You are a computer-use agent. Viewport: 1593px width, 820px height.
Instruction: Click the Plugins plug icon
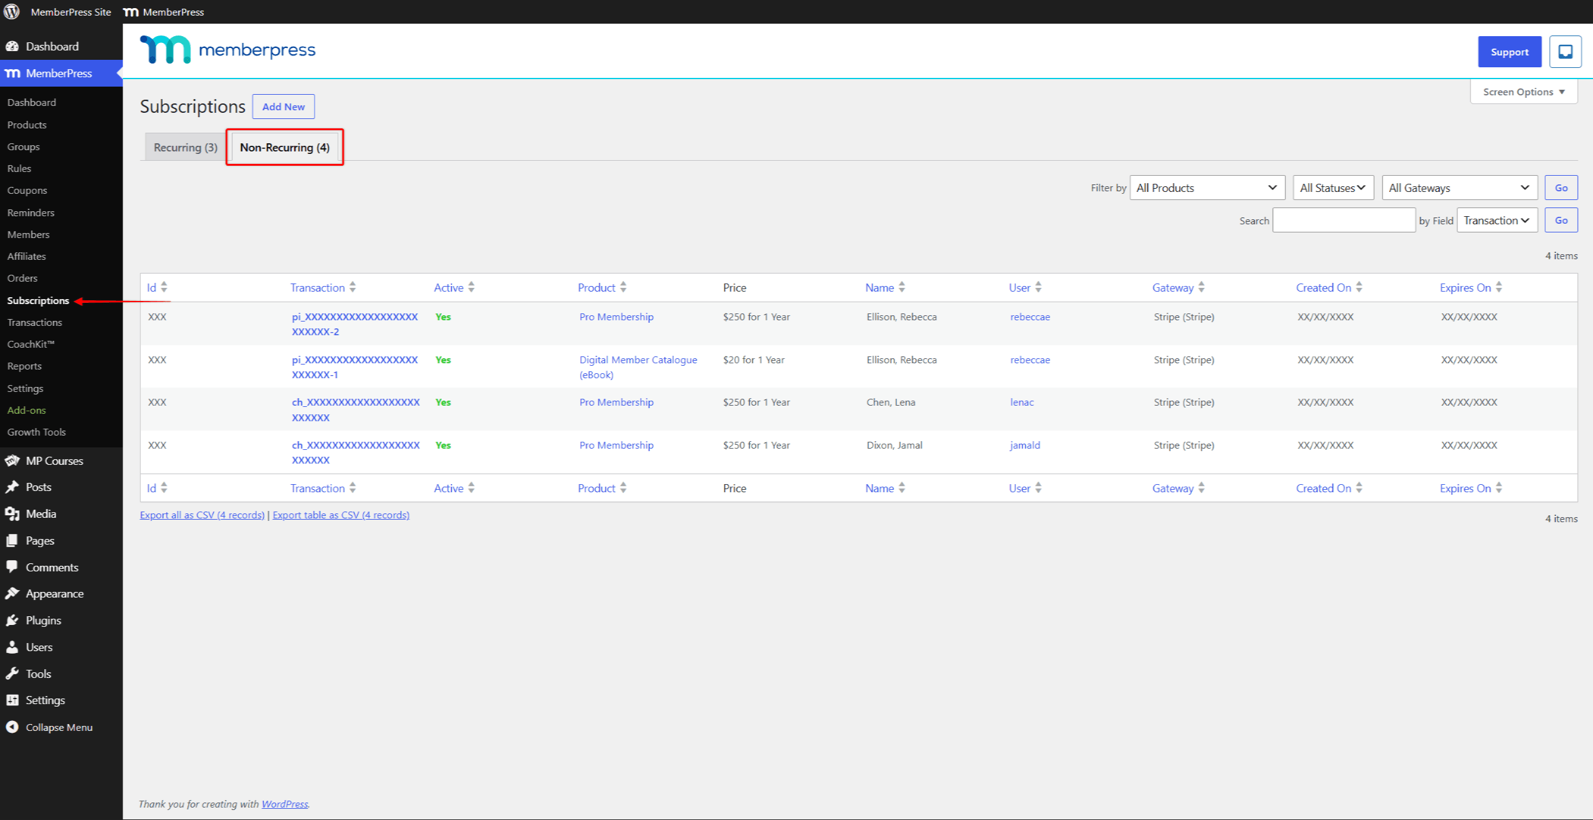tap(12, 621)
